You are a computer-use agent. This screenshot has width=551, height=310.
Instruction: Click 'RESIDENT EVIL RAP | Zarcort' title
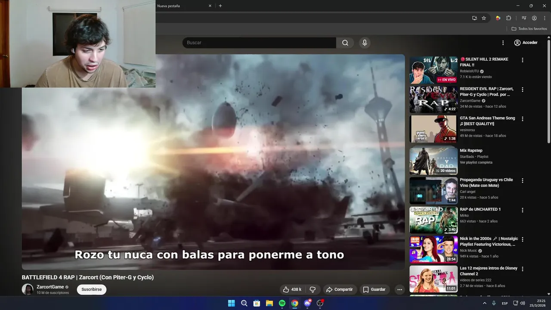(x=487, y=92)
